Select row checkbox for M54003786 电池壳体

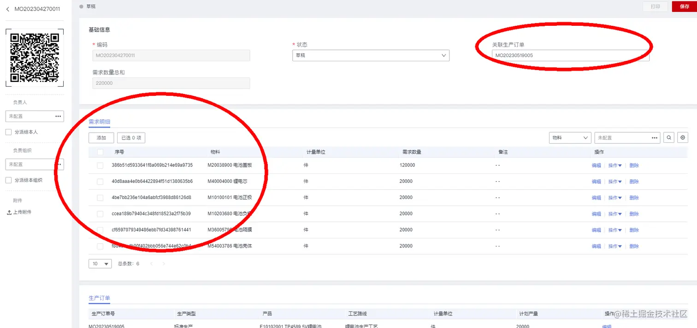(100, 246)
